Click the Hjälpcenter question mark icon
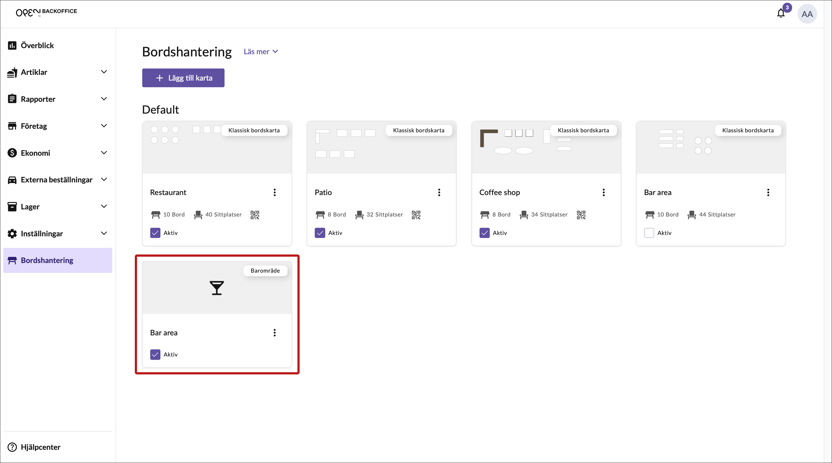The image size is (832, 463). click(12, 447)
